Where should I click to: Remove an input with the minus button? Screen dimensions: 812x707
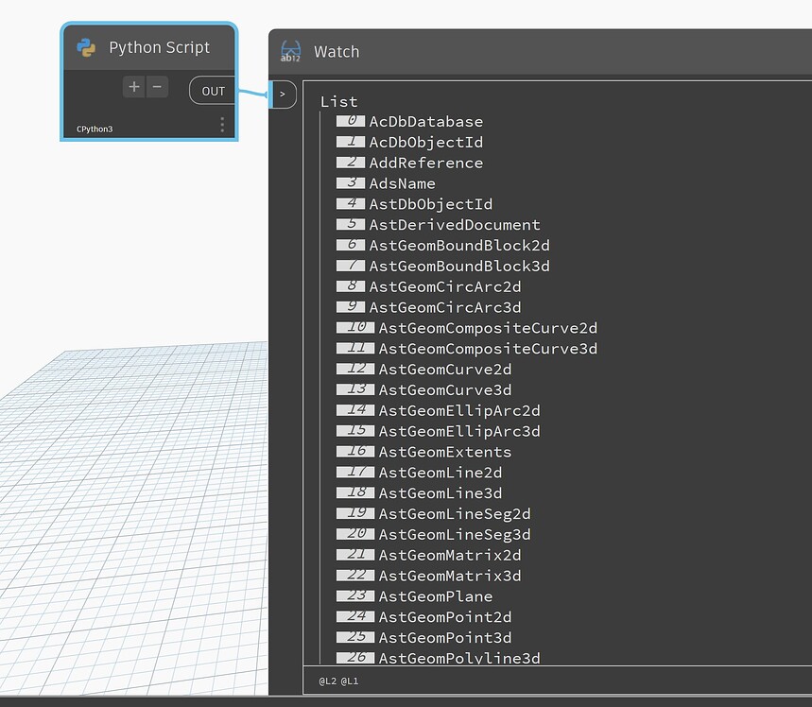pyautogui.click(x=157, y=86)
